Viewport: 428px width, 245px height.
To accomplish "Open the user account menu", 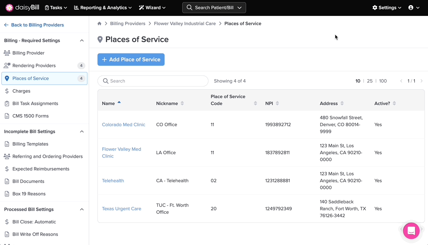I will pyautogui.click(x=414, y=8).
